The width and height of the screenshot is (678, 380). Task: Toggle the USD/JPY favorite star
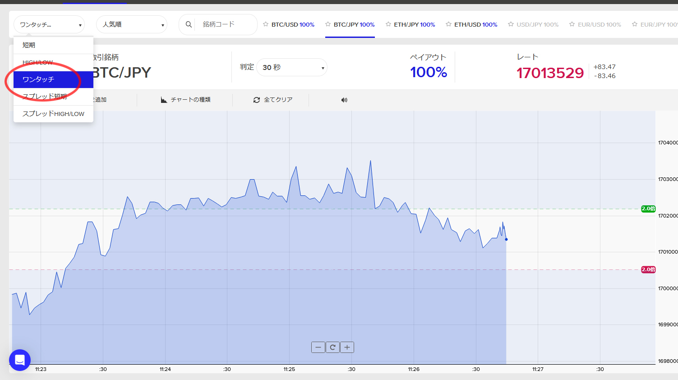pos(511,24)
